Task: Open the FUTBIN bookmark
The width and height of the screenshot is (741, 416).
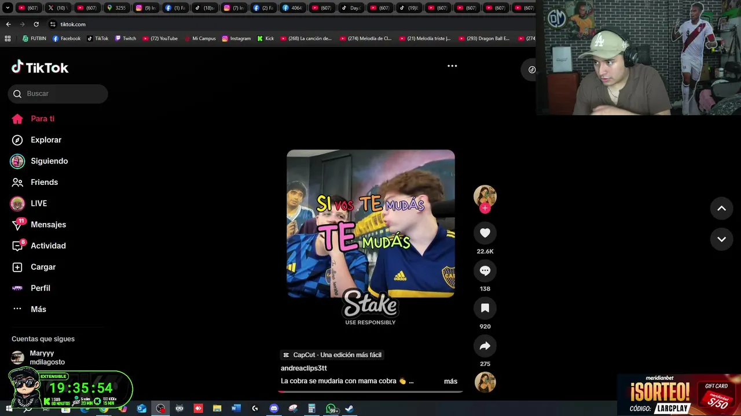Action: (34, 39)
